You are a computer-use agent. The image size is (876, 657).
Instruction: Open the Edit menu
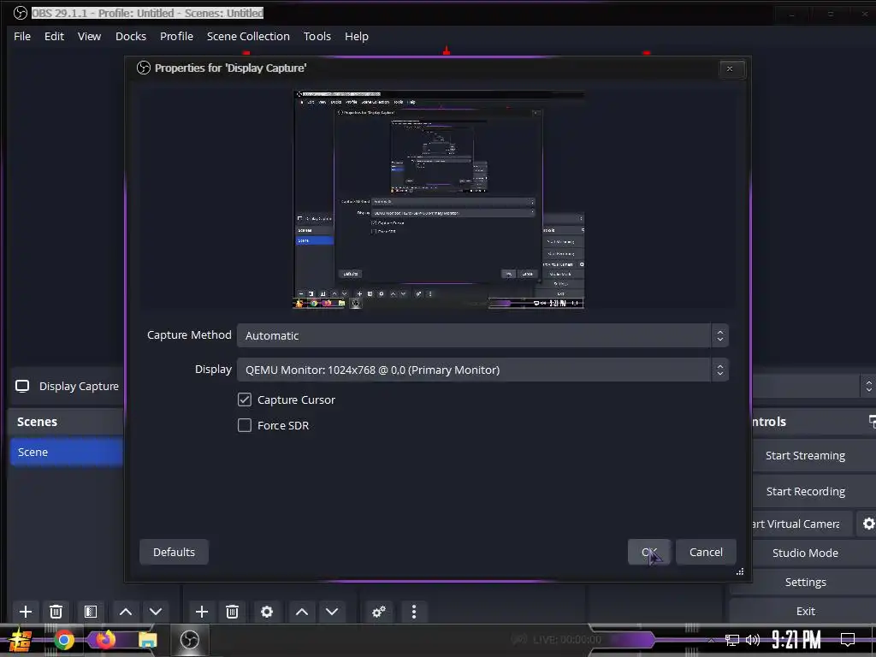pos(54,36)
